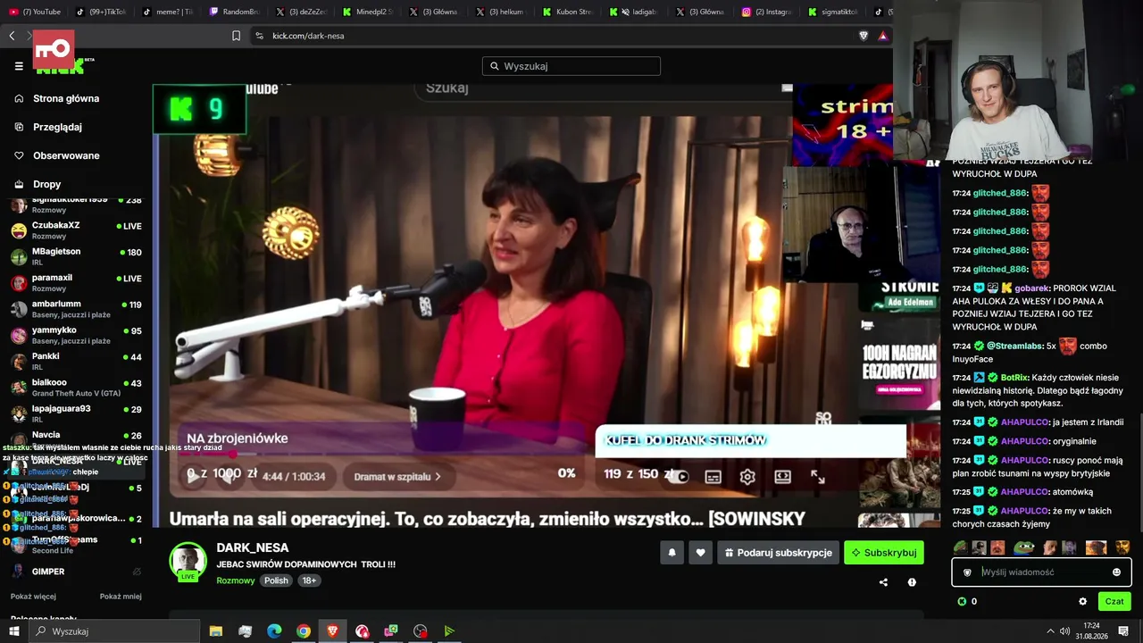1143x643 pixels.
Task: Follow the channel with the heart icon
Action: point(700,553)
